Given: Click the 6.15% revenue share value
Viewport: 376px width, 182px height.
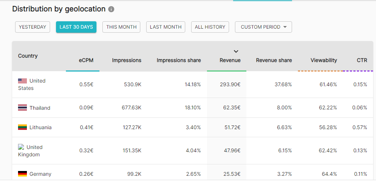Looking at the screenshot, I should click(x=285, y=151).
